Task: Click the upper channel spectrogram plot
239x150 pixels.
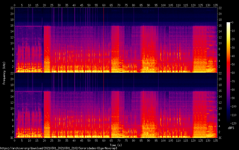Action: pos(116,40)
